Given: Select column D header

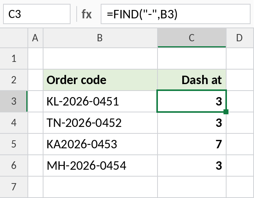Looking at the screenshot, I should 240,38.
